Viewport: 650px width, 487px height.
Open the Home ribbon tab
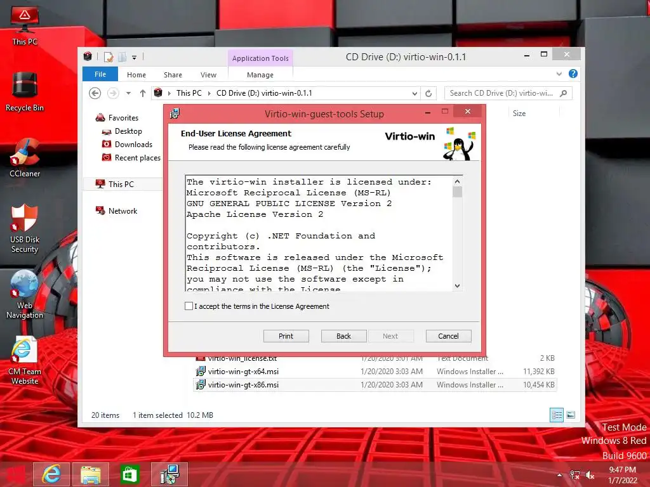pyautogui.click(x=136, y=75)
